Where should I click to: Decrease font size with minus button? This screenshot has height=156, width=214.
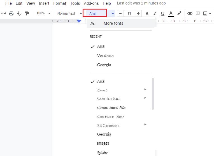[x=120, y=13]
